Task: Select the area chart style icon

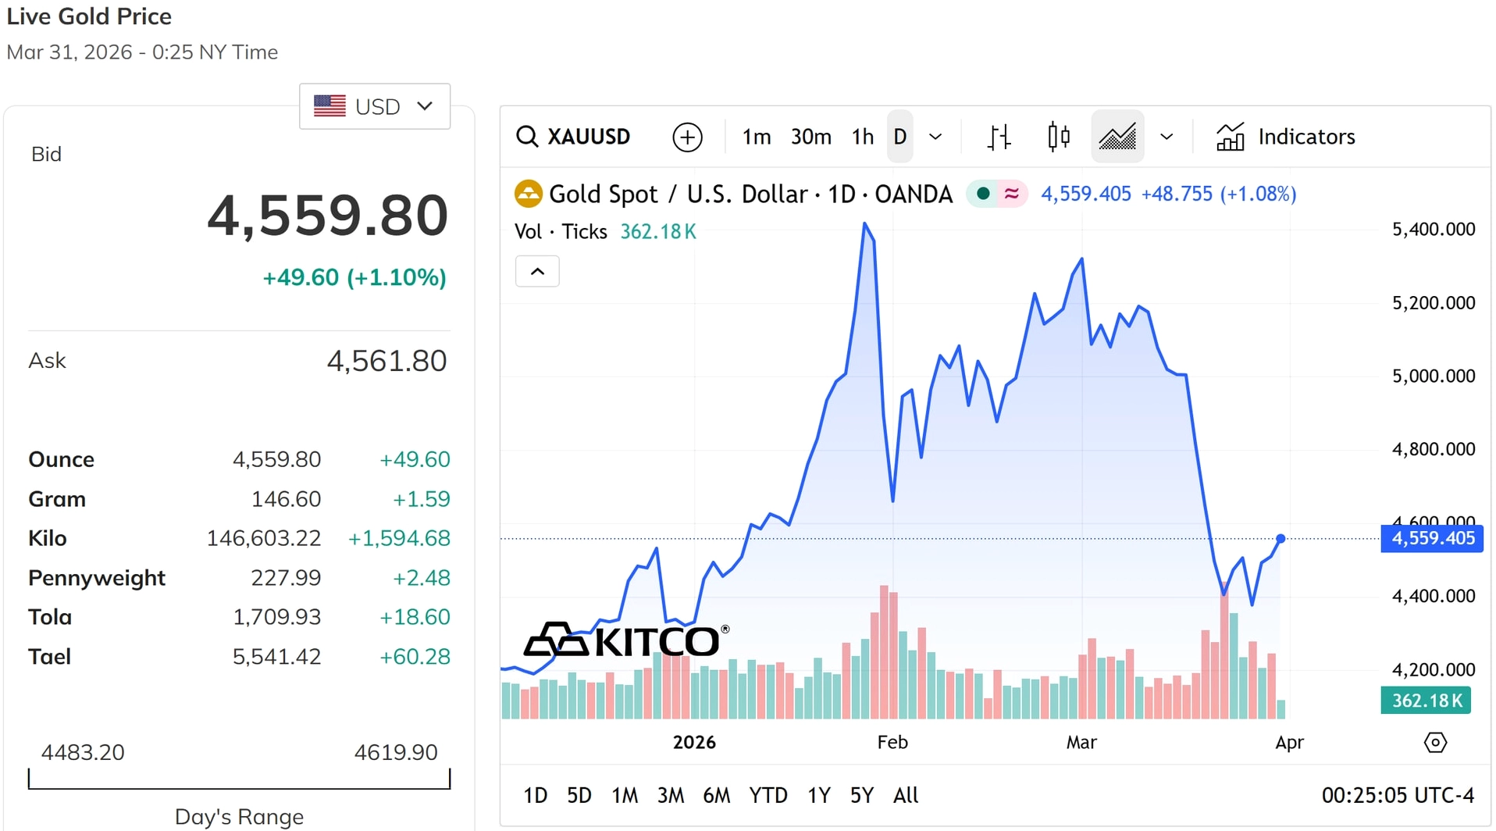Action: coord(1117,136)
